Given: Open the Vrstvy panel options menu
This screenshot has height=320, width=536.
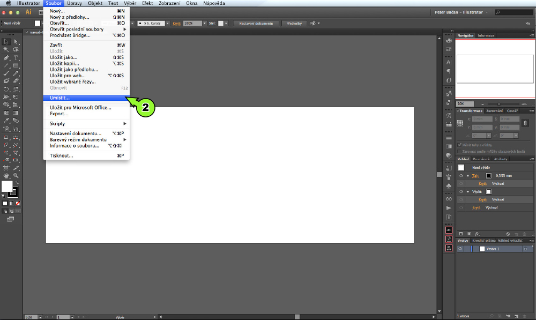Looking at the screenshot, I should pos(532,241).
